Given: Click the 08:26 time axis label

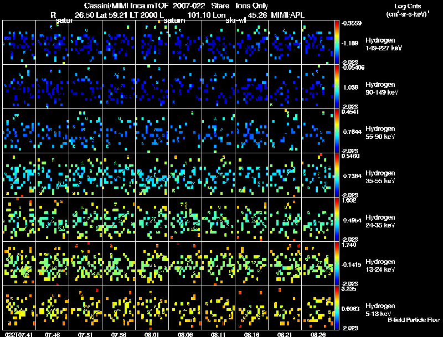Looking at the screenshot, I should pos(318,334).
